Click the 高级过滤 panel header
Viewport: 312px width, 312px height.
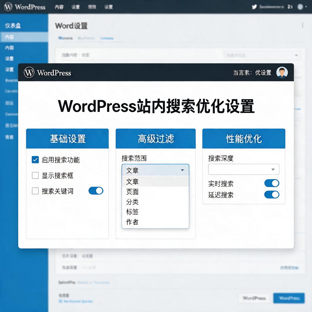156,139
